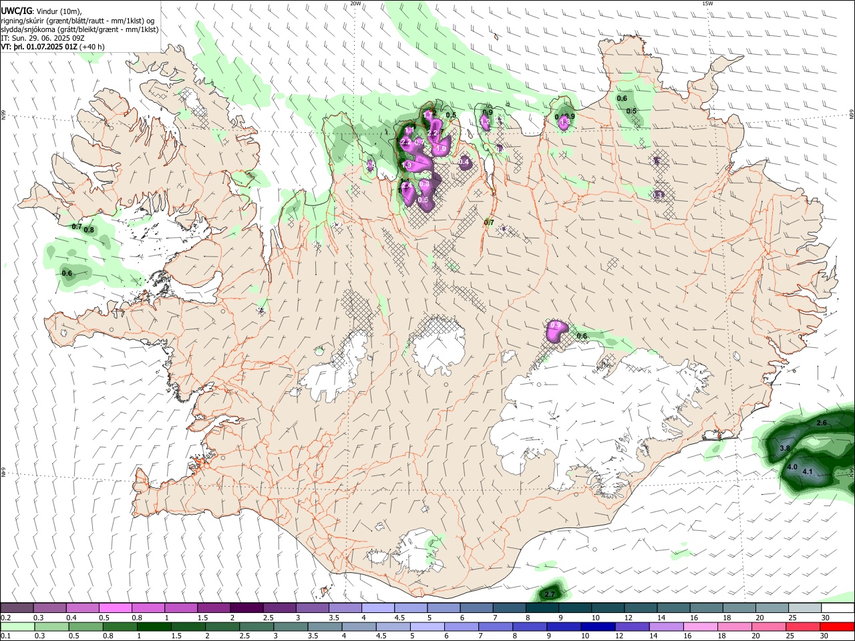Click the light pink 16–18 rain scale swatch

701,626
